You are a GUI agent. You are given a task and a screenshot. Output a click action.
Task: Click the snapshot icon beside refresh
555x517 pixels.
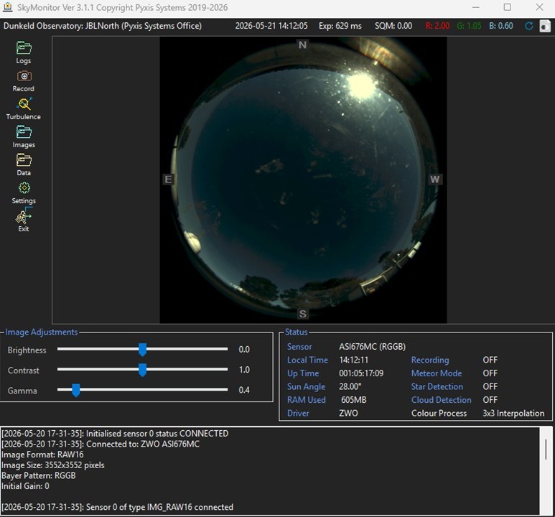(x=545, y=26)
